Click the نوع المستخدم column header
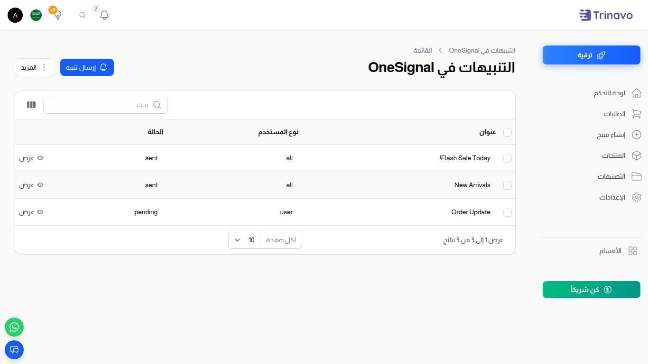The height and width of the screenshot is (364, 648). [x=278, y=132]
